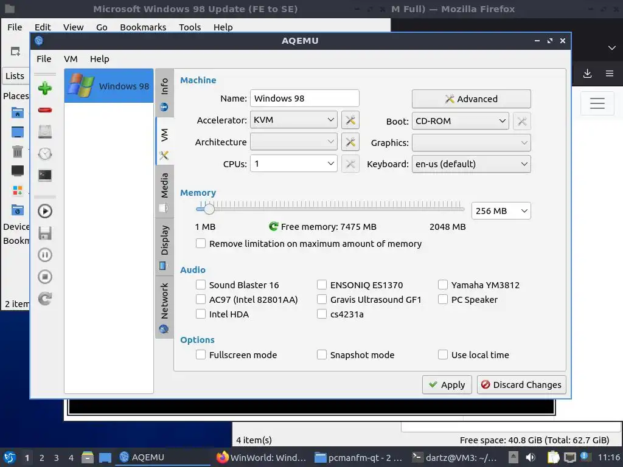This screenshot has width=623, height=467.
Task: Open Accelerator settings tools icon
Action: (x=350, y=120)
